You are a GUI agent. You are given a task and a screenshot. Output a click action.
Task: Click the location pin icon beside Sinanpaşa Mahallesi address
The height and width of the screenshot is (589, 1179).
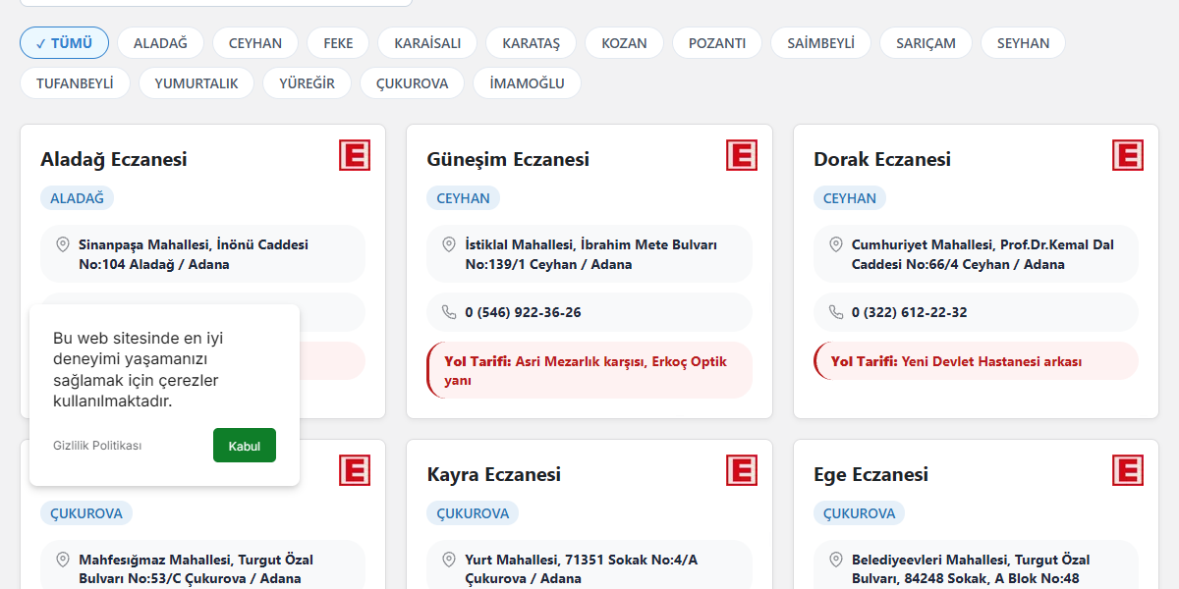coord(63,244)
